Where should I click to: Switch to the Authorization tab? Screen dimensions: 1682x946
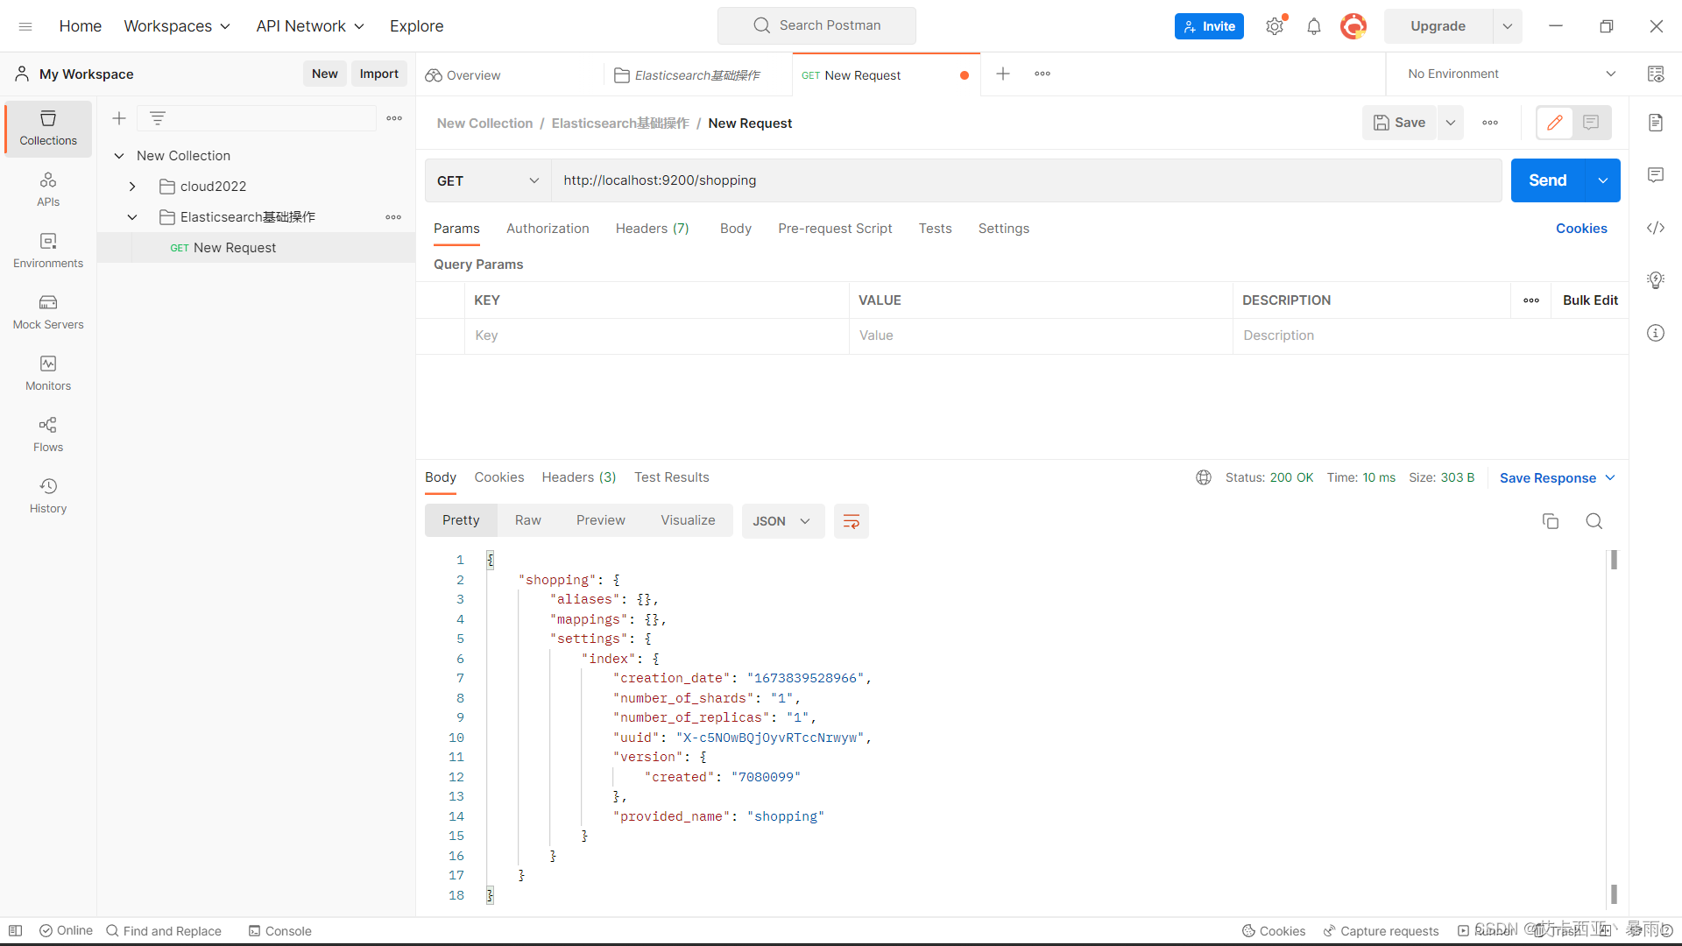coord(548,229)
